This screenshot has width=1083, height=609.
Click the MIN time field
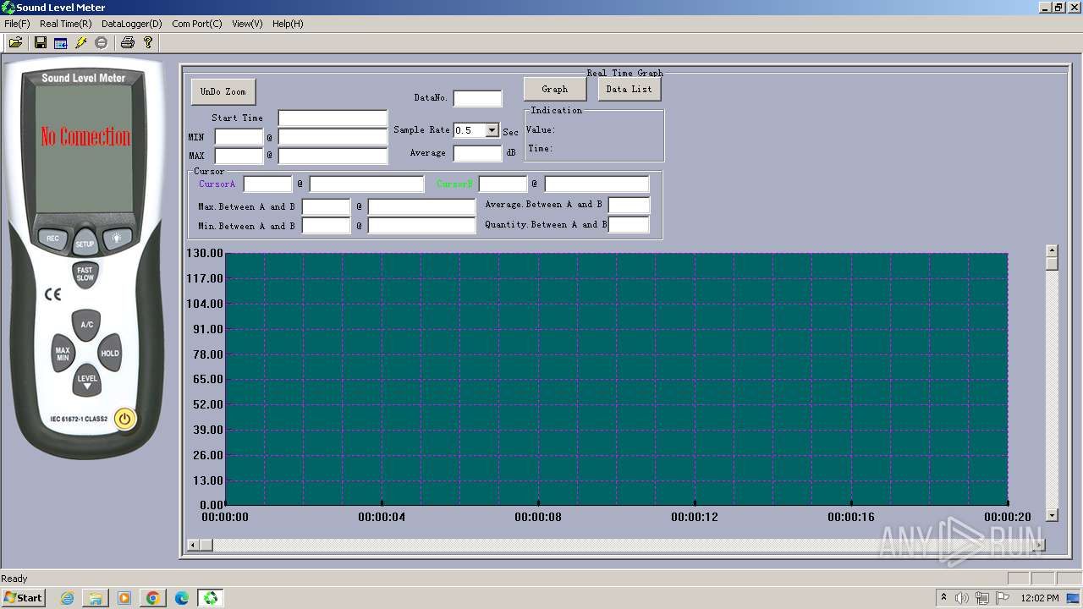[x=333, y=137]
